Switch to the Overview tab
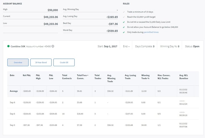205x138 pixels. pos(18,62)
